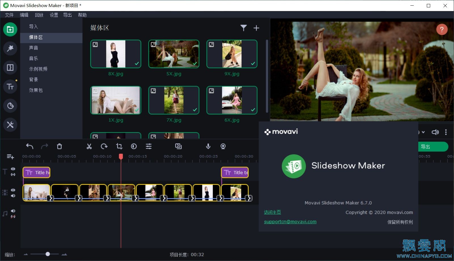Click the Delete trash can icon
This screenshot has width=454, height=261.
[x=59, y=146]
